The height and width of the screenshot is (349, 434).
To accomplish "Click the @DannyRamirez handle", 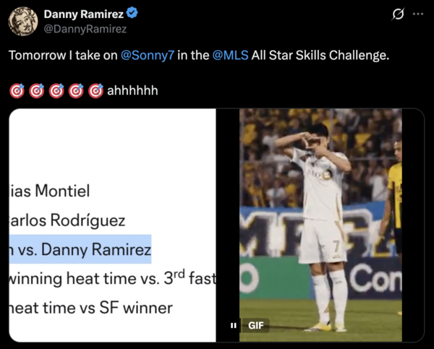I will 85,29.
